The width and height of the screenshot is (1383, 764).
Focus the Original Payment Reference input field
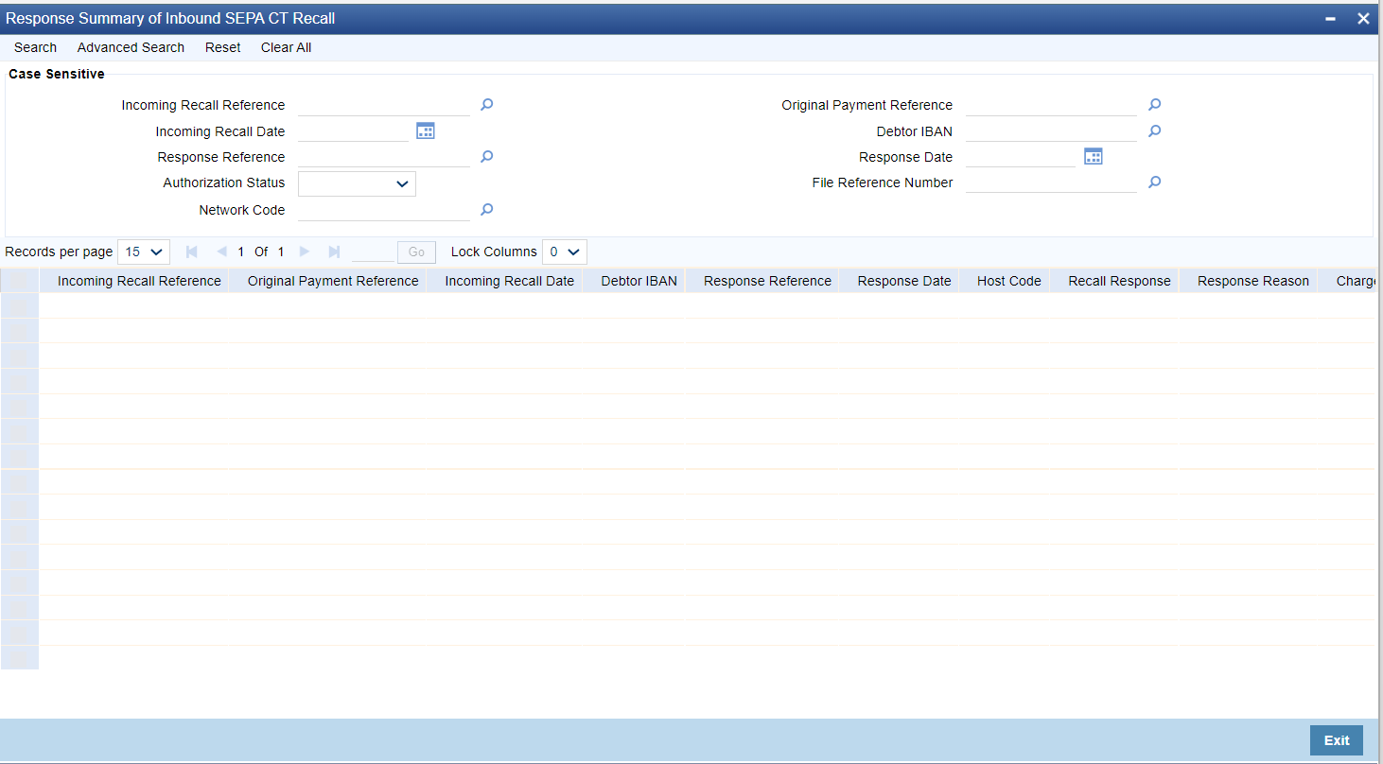pyautogui.click(x=1051, y=105)
